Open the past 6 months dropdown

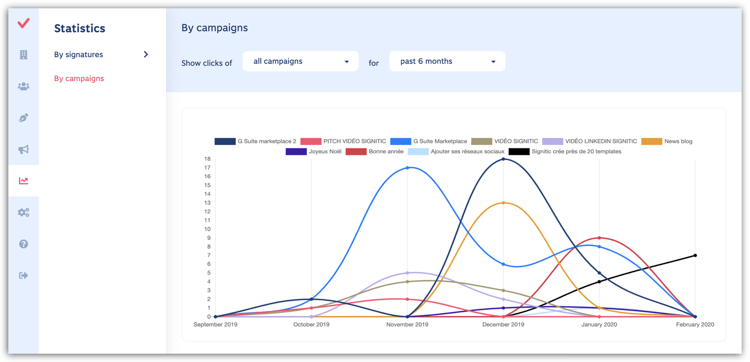447,61
